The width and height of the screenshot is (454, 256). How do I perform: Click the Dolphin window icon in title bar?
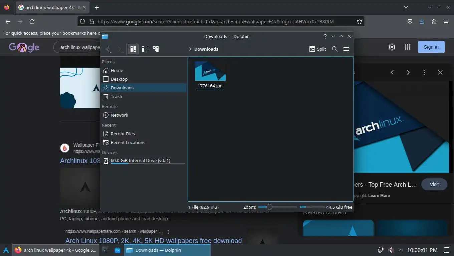click(105, 36)
